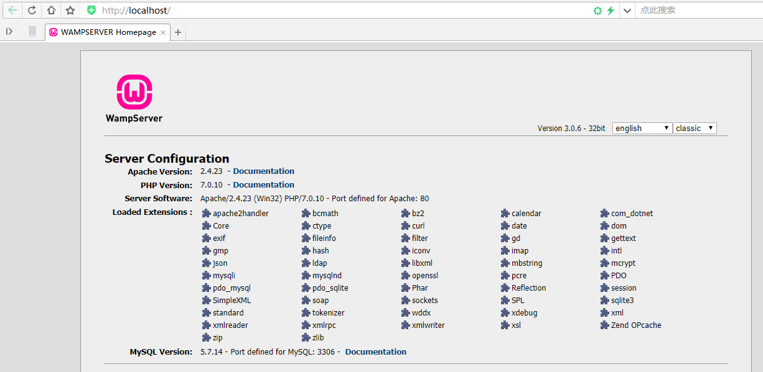The image size is (763, 372).
Task: Click the pink WampServer logo
Action: point(134,93)
